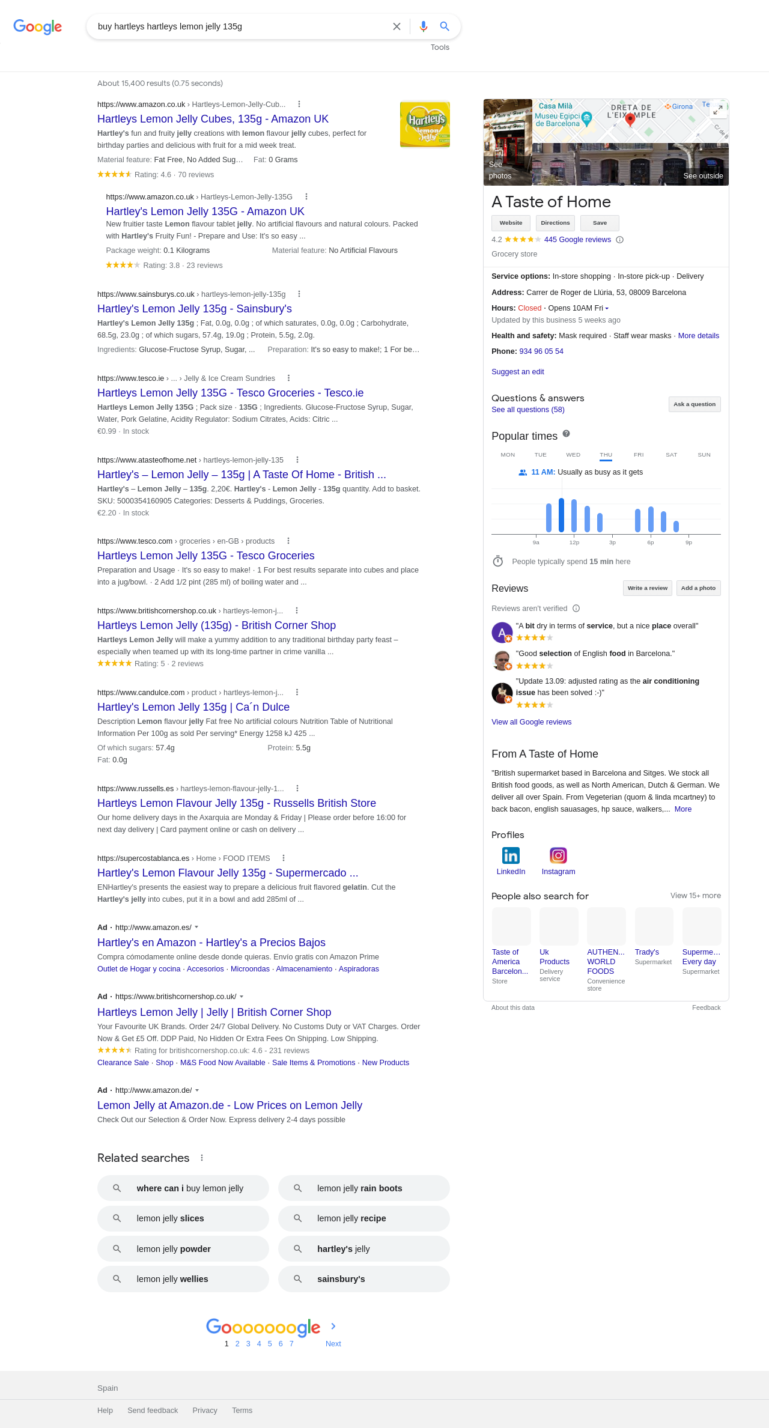769x1428 pixels.
Task: Open info icon beside Google reviews count
Action: tap(620, 240)
